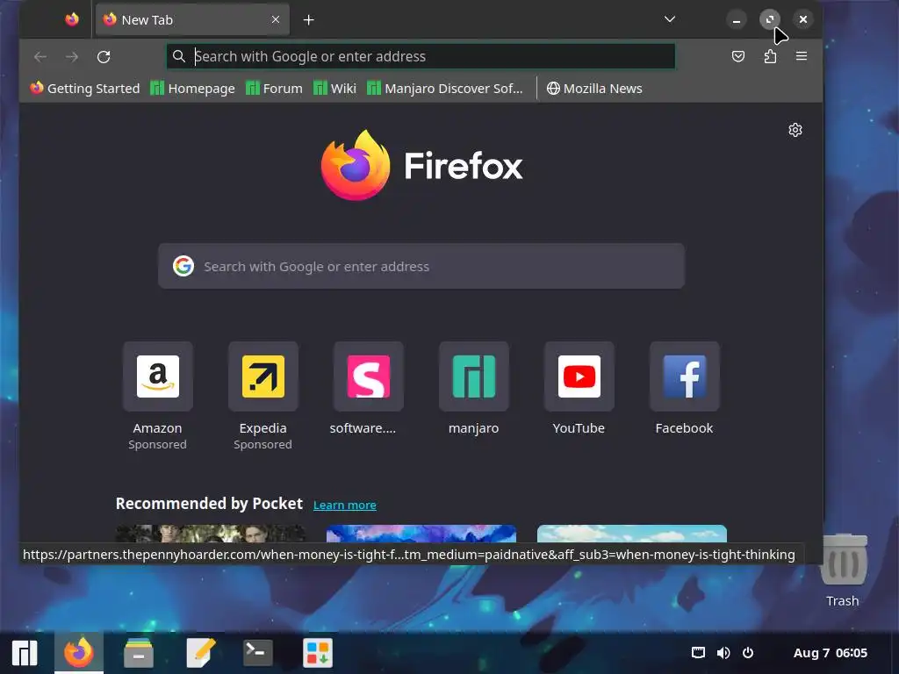
Task: Open the clock showing Aug 7 06:05
Action: click(831, 653)
